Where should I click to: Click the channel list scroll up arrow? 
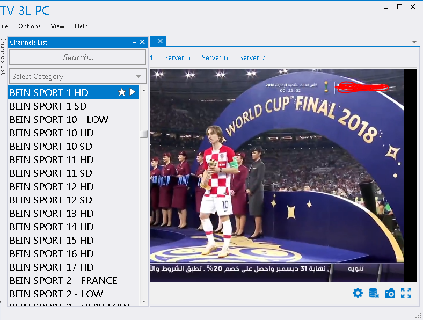[144, 90]
